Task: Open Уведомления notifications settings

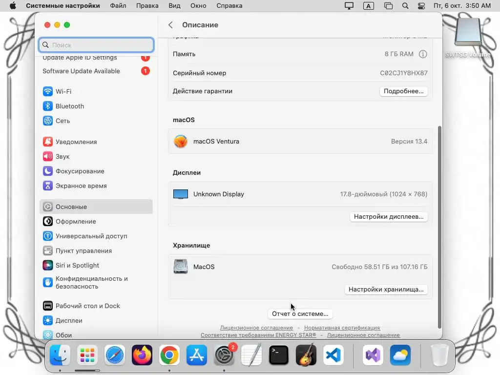Action: (96, 142)
